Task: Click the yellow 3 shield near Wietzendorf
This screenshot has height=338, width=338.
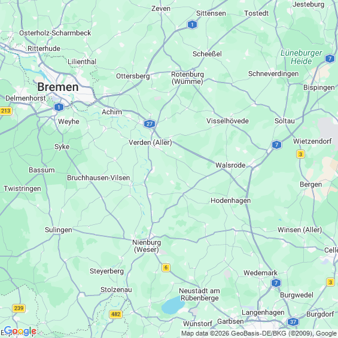Action: (300, 154)
